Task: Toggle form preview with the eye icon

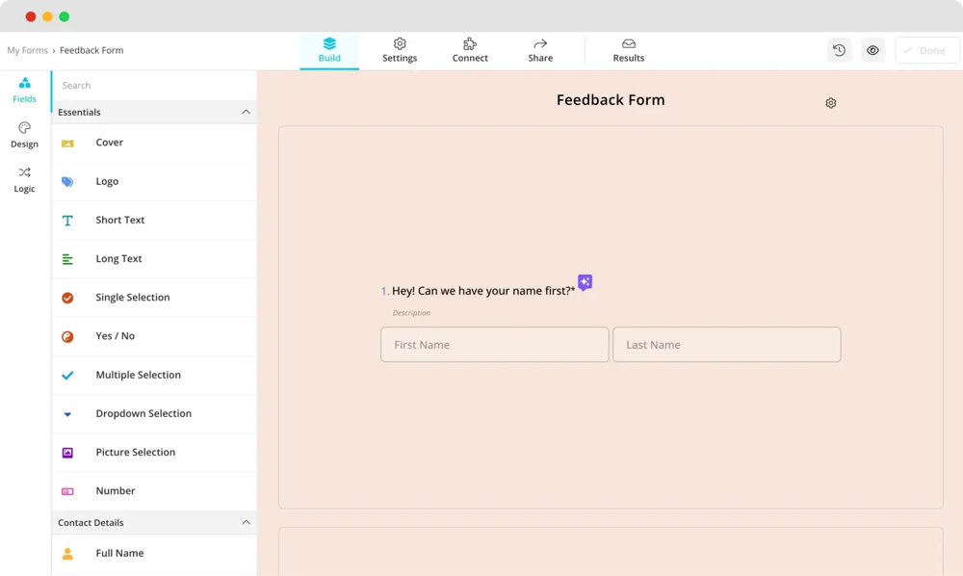Action: (x=872, y=50)
